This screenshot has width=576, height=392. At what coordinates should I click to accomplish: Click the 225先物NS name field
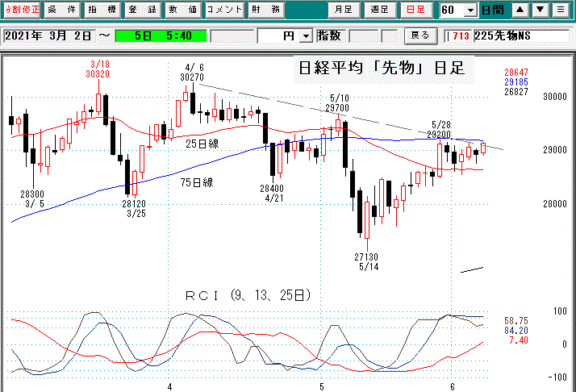[522, 36]
